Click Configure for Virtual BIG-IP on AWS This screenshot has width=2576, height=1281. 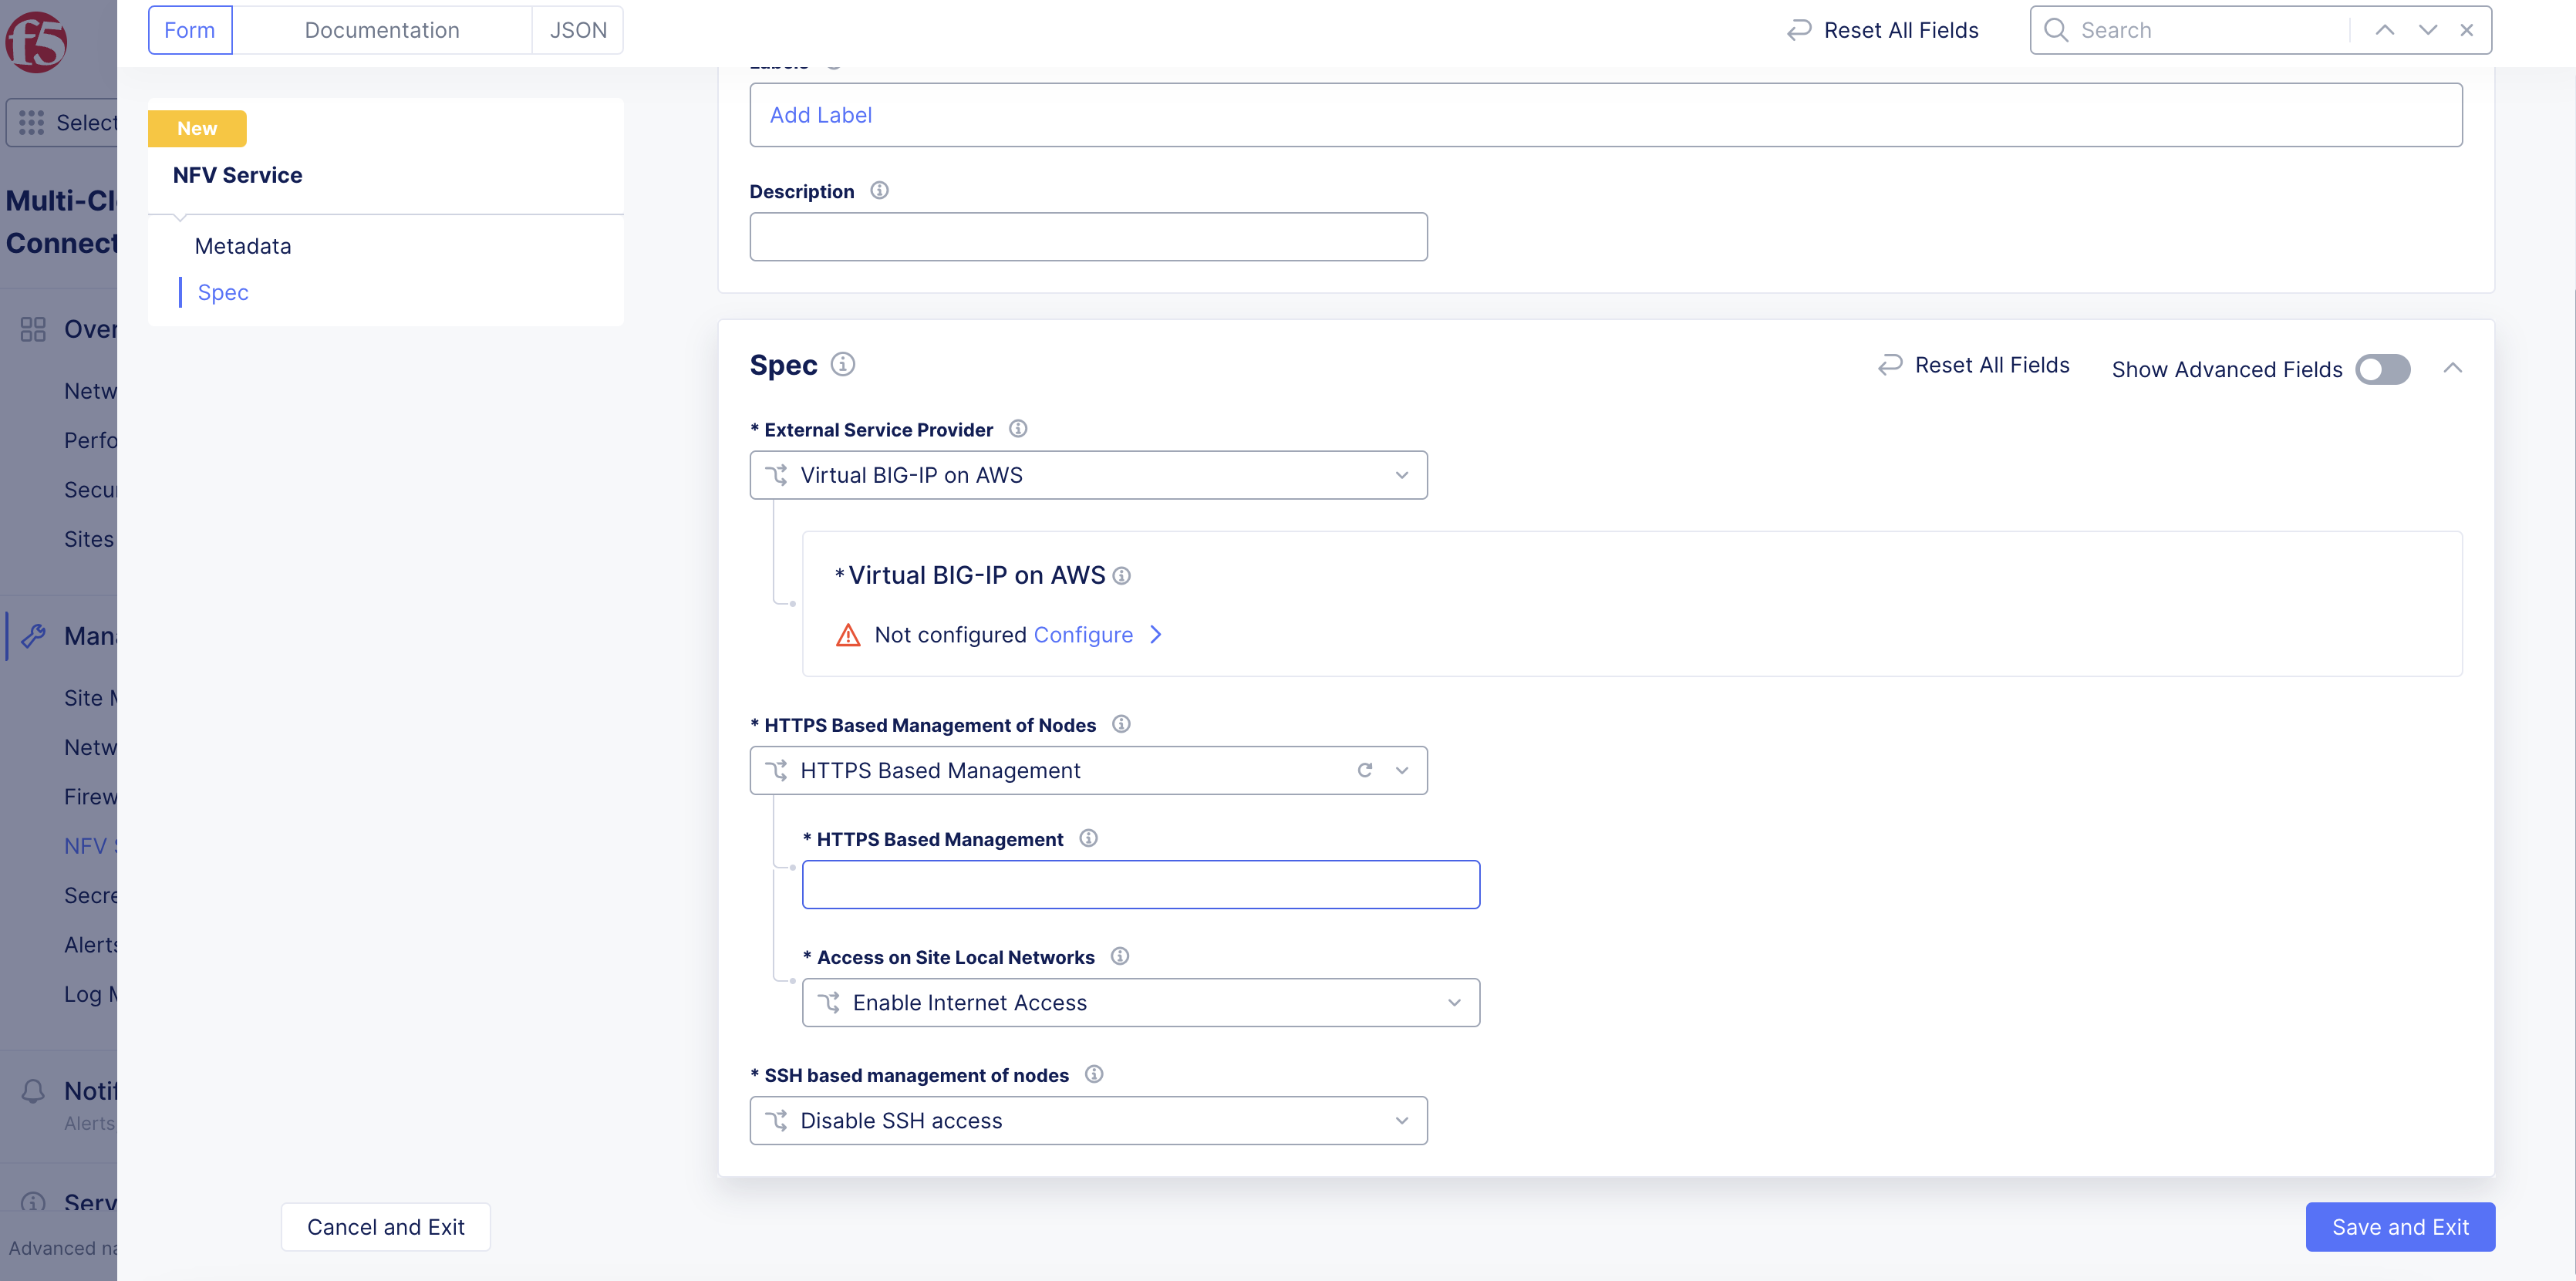pos(1083,634)
